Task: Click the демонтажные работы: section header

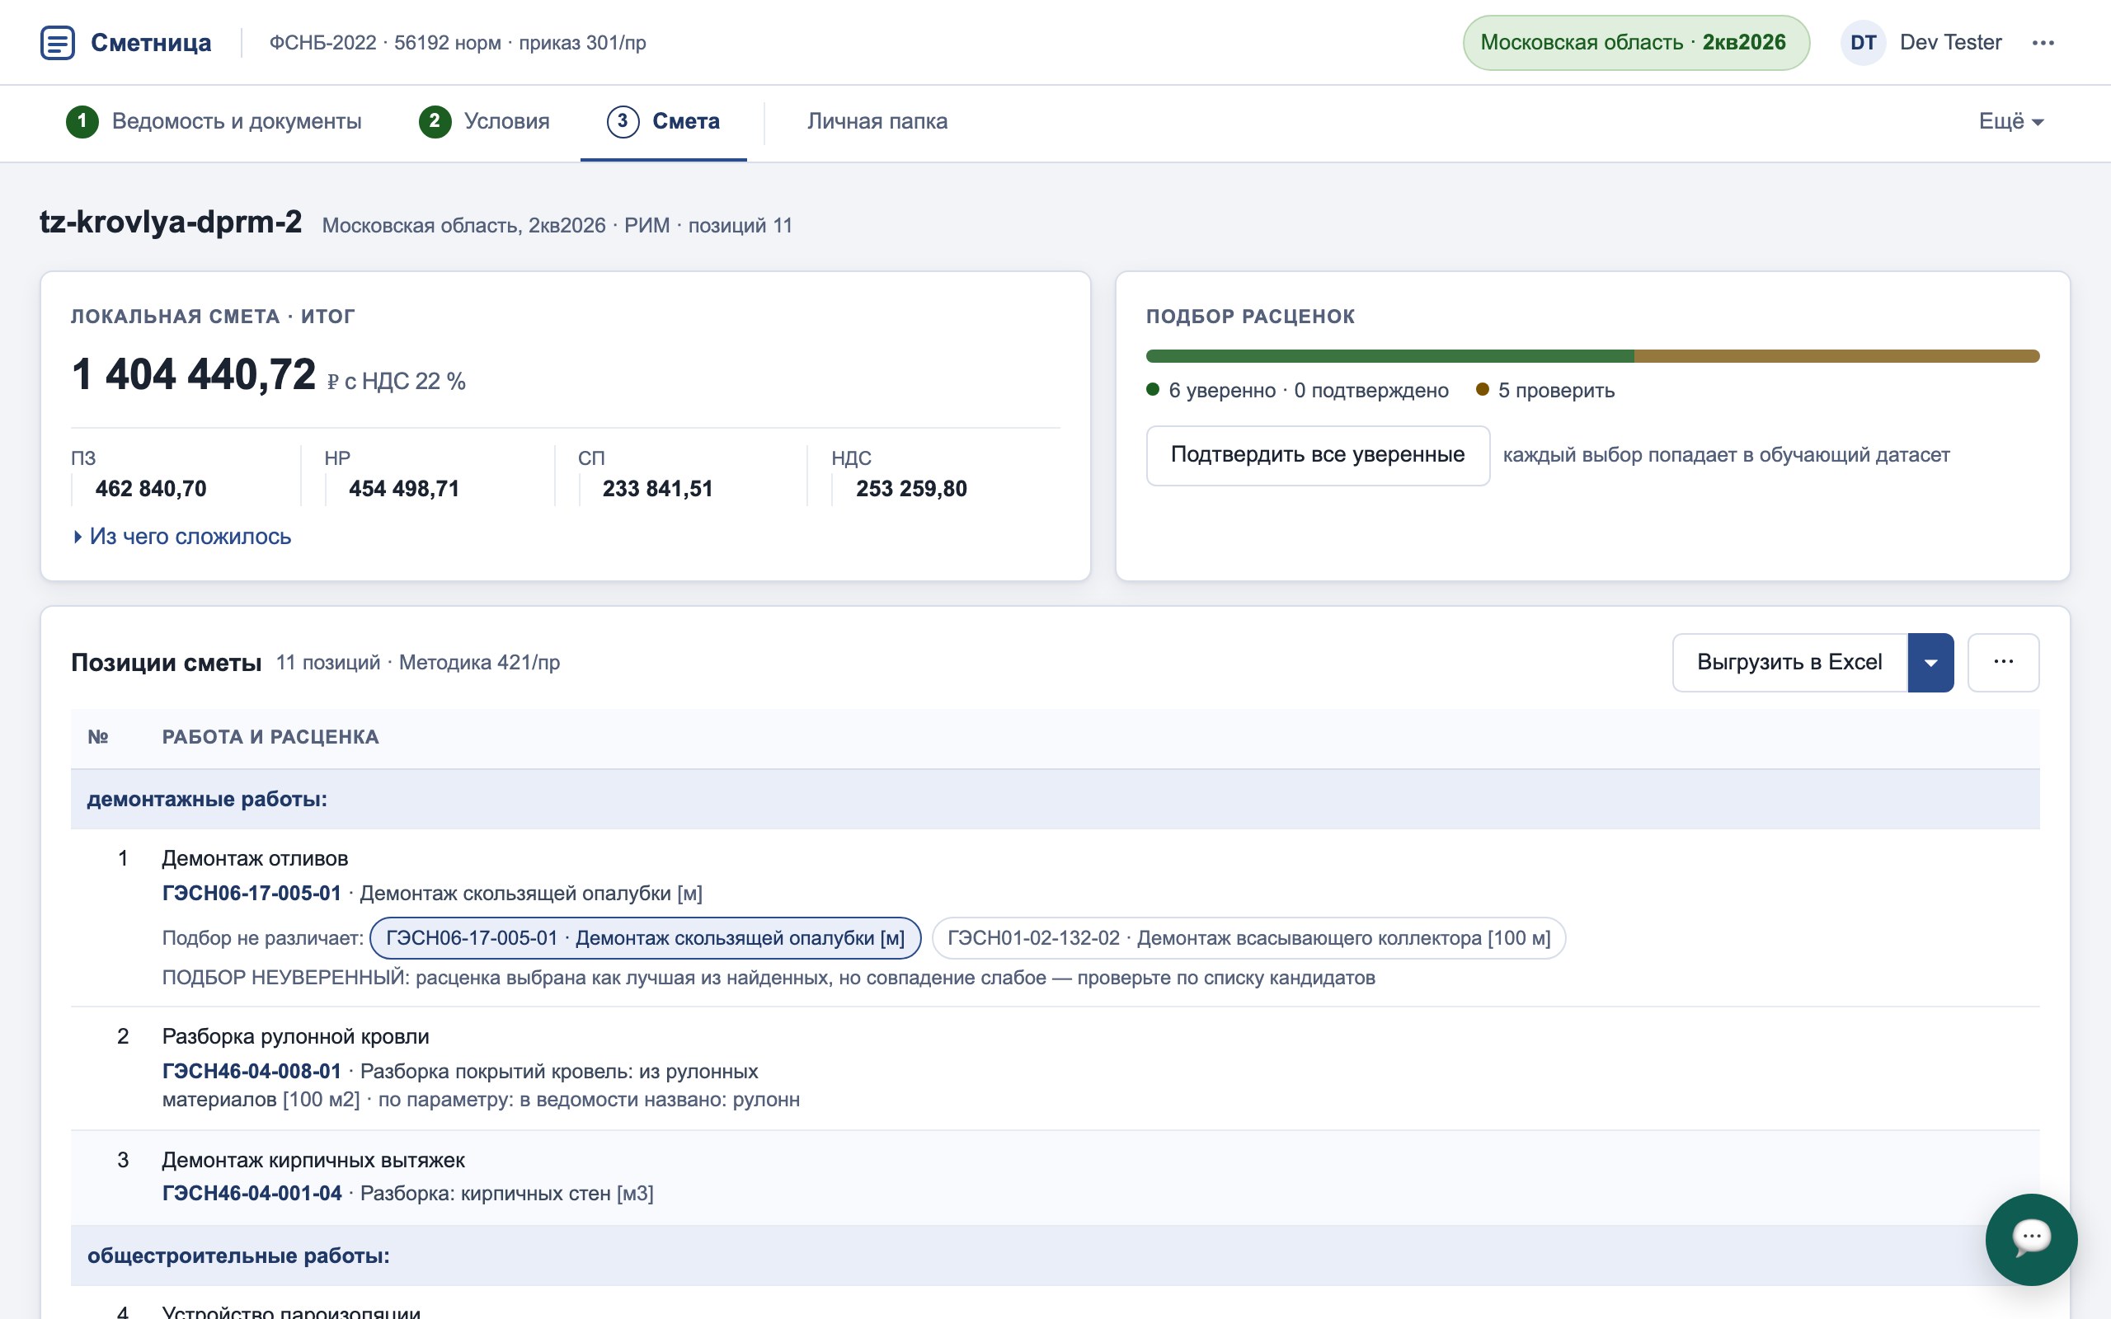Action: pyautogui.click(x=1055, y=799)
